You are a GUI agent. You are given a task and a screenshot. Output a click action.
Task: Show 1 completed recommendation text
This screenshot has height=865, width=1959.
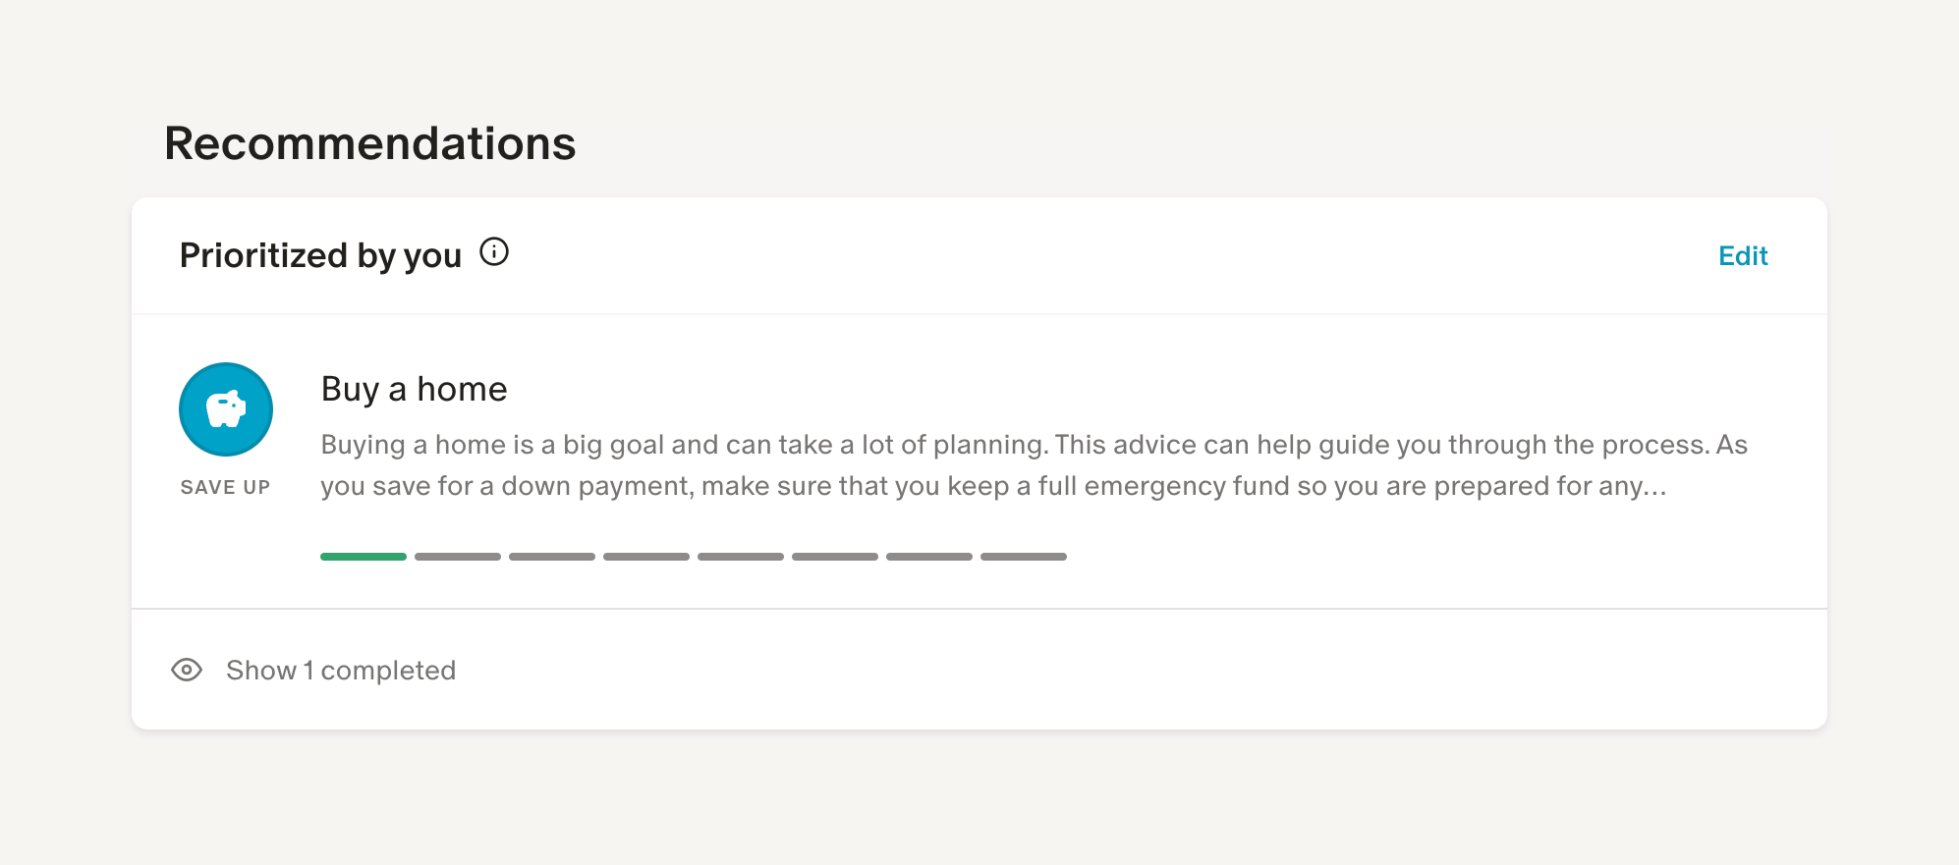tap(341, 670)
